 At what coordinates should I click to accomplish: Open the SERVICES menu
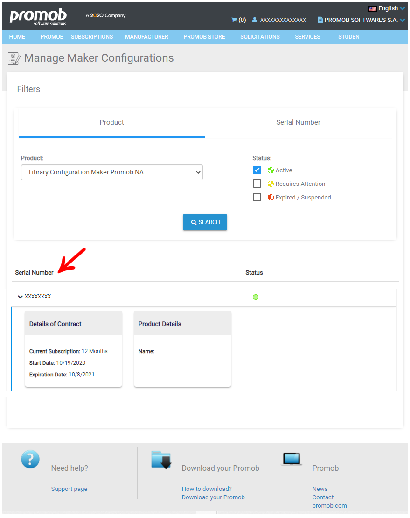coord(307,37)
